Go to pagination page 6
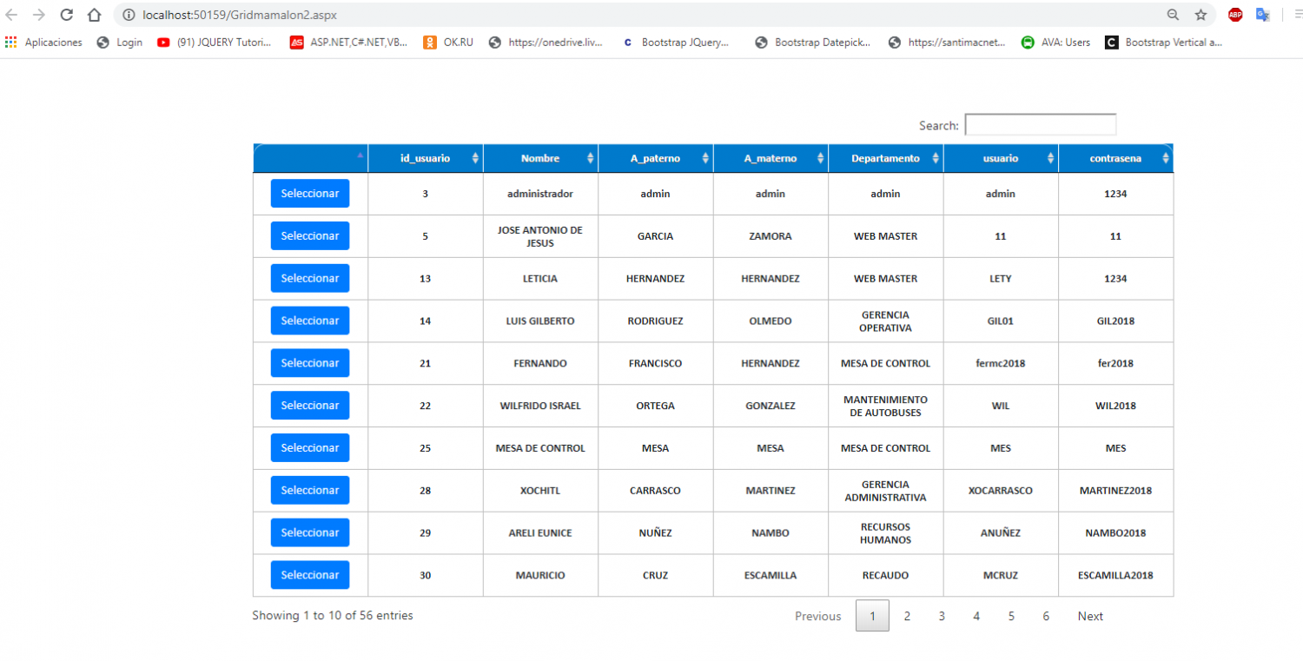 (x=1046, y=616)
